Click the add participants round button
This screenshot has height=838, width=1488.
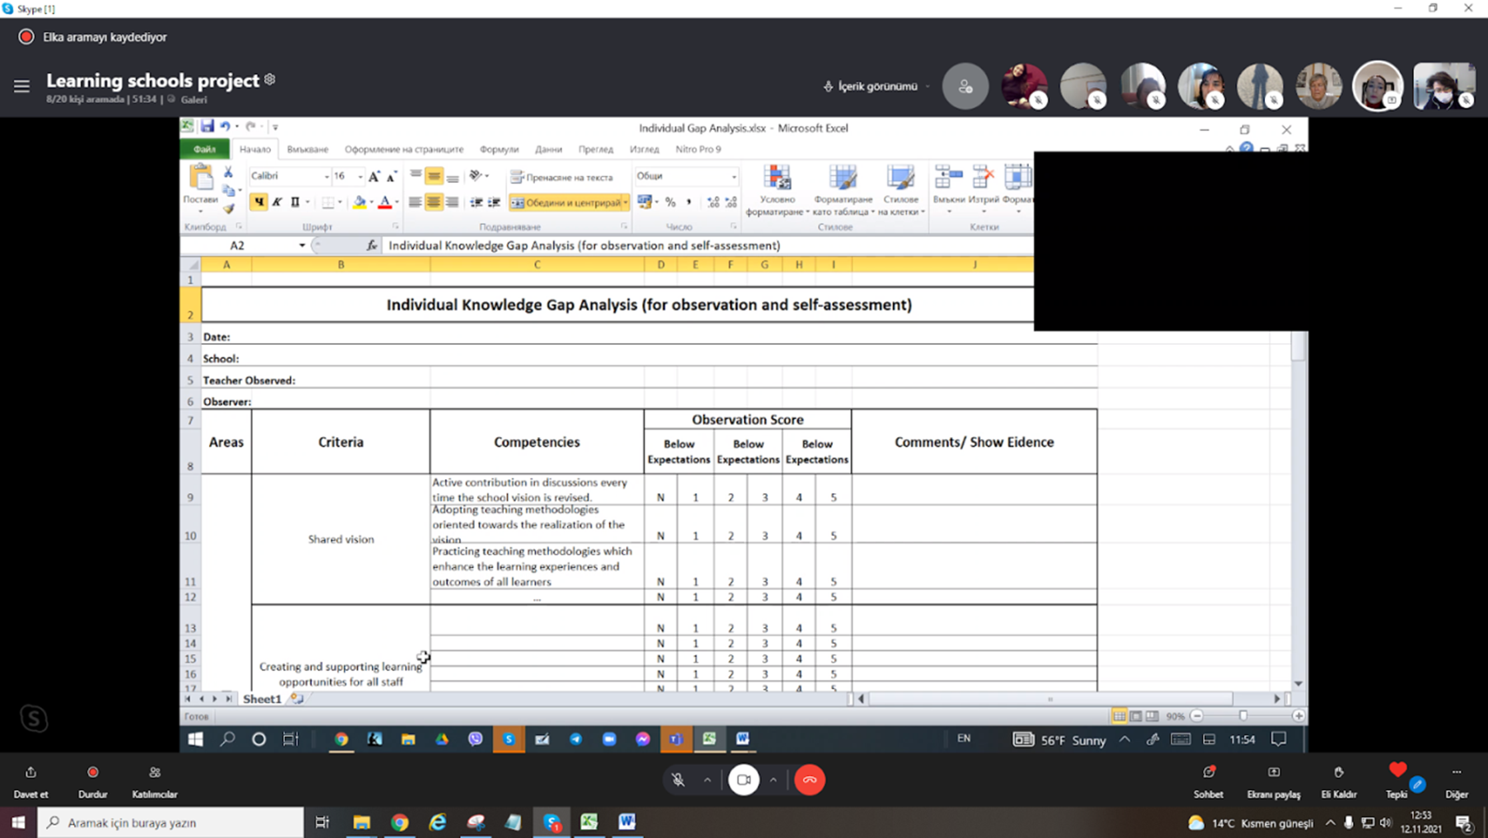(965, 86)
